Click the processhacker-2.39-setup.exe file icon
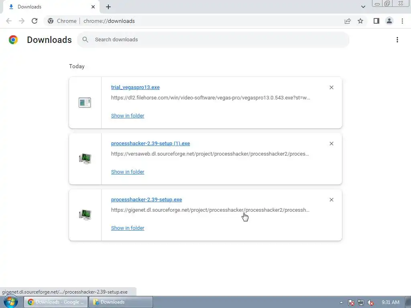This screenshot has width=411, height=308. 85,215
